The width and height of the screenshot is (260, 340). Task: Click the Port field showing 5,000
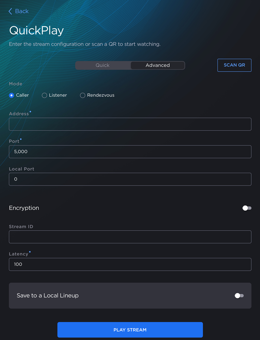pyautogui.click(x=130, y=152)
